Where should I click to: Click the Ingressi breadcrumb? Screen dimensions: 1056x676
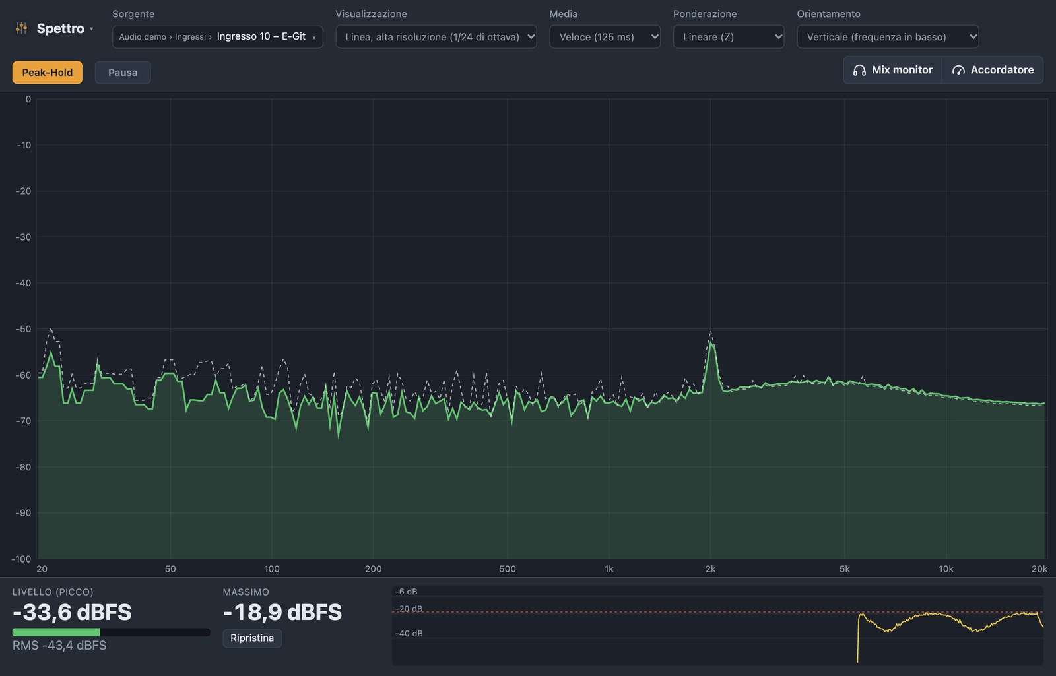pos(190,37)
